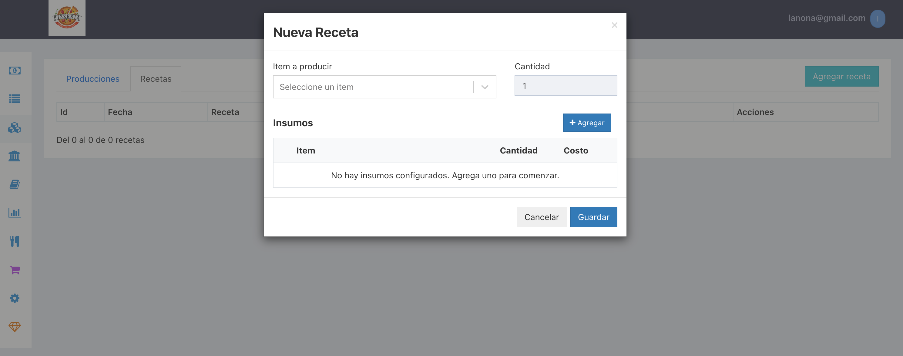Open the bar chart reports icon
Image resolution: width=903 pixels, height=356 pixels.
pyautogui.click(x=15, y=213)
